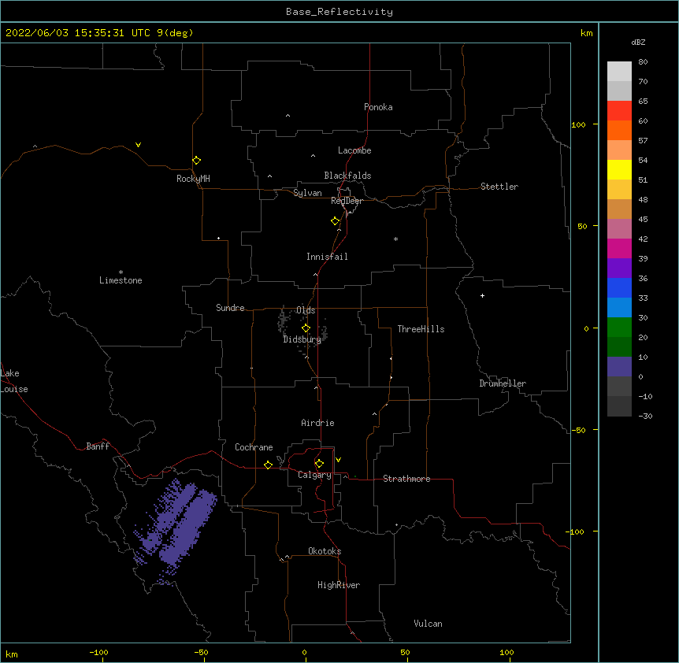Image resolution: width=679 pixels, height=663 pixels.
Task: Click the 100 tick on the right axis
Action: coord(578,125)
